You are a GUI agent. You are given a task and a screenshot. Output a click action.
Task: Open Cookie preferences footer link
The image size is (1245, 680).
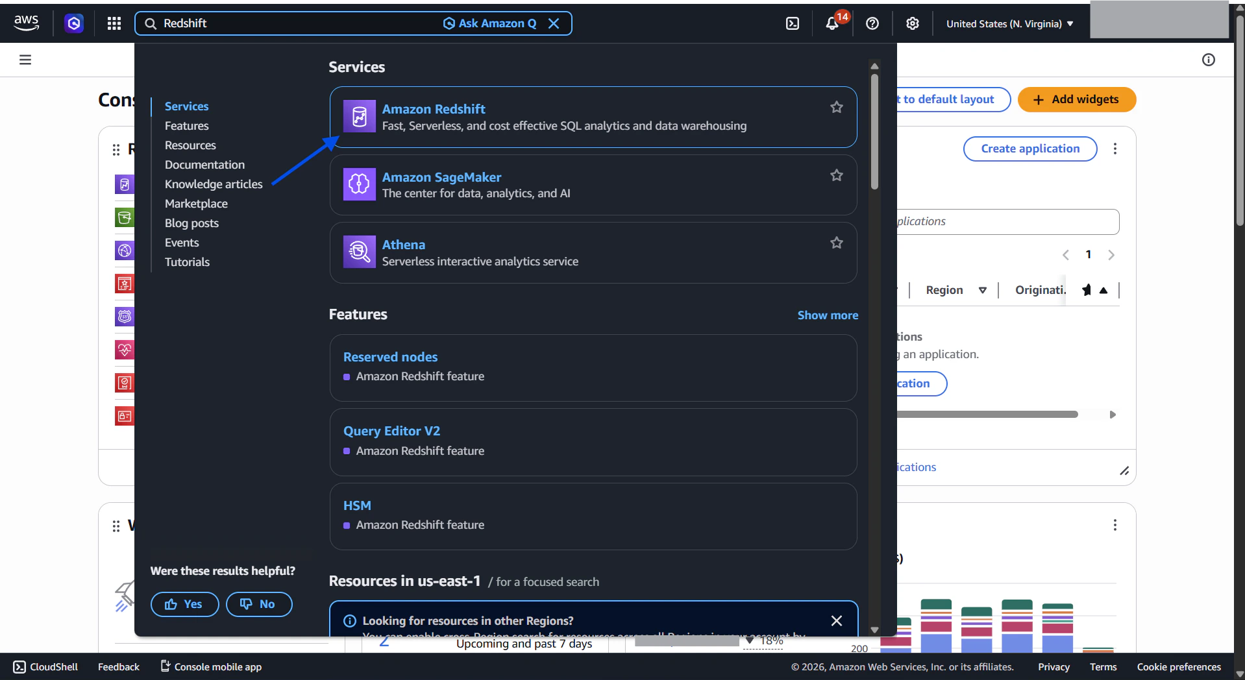[1179, 667]
